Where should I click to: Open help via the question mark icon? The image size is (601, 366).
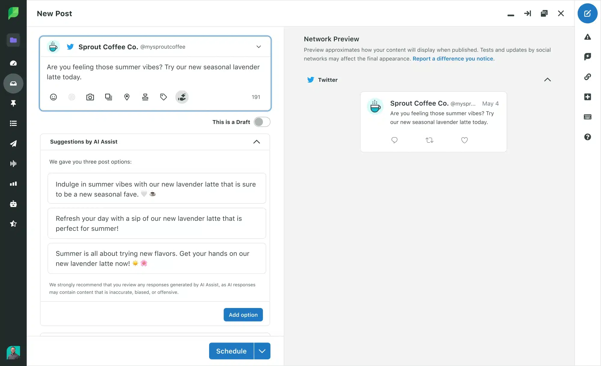588,137
